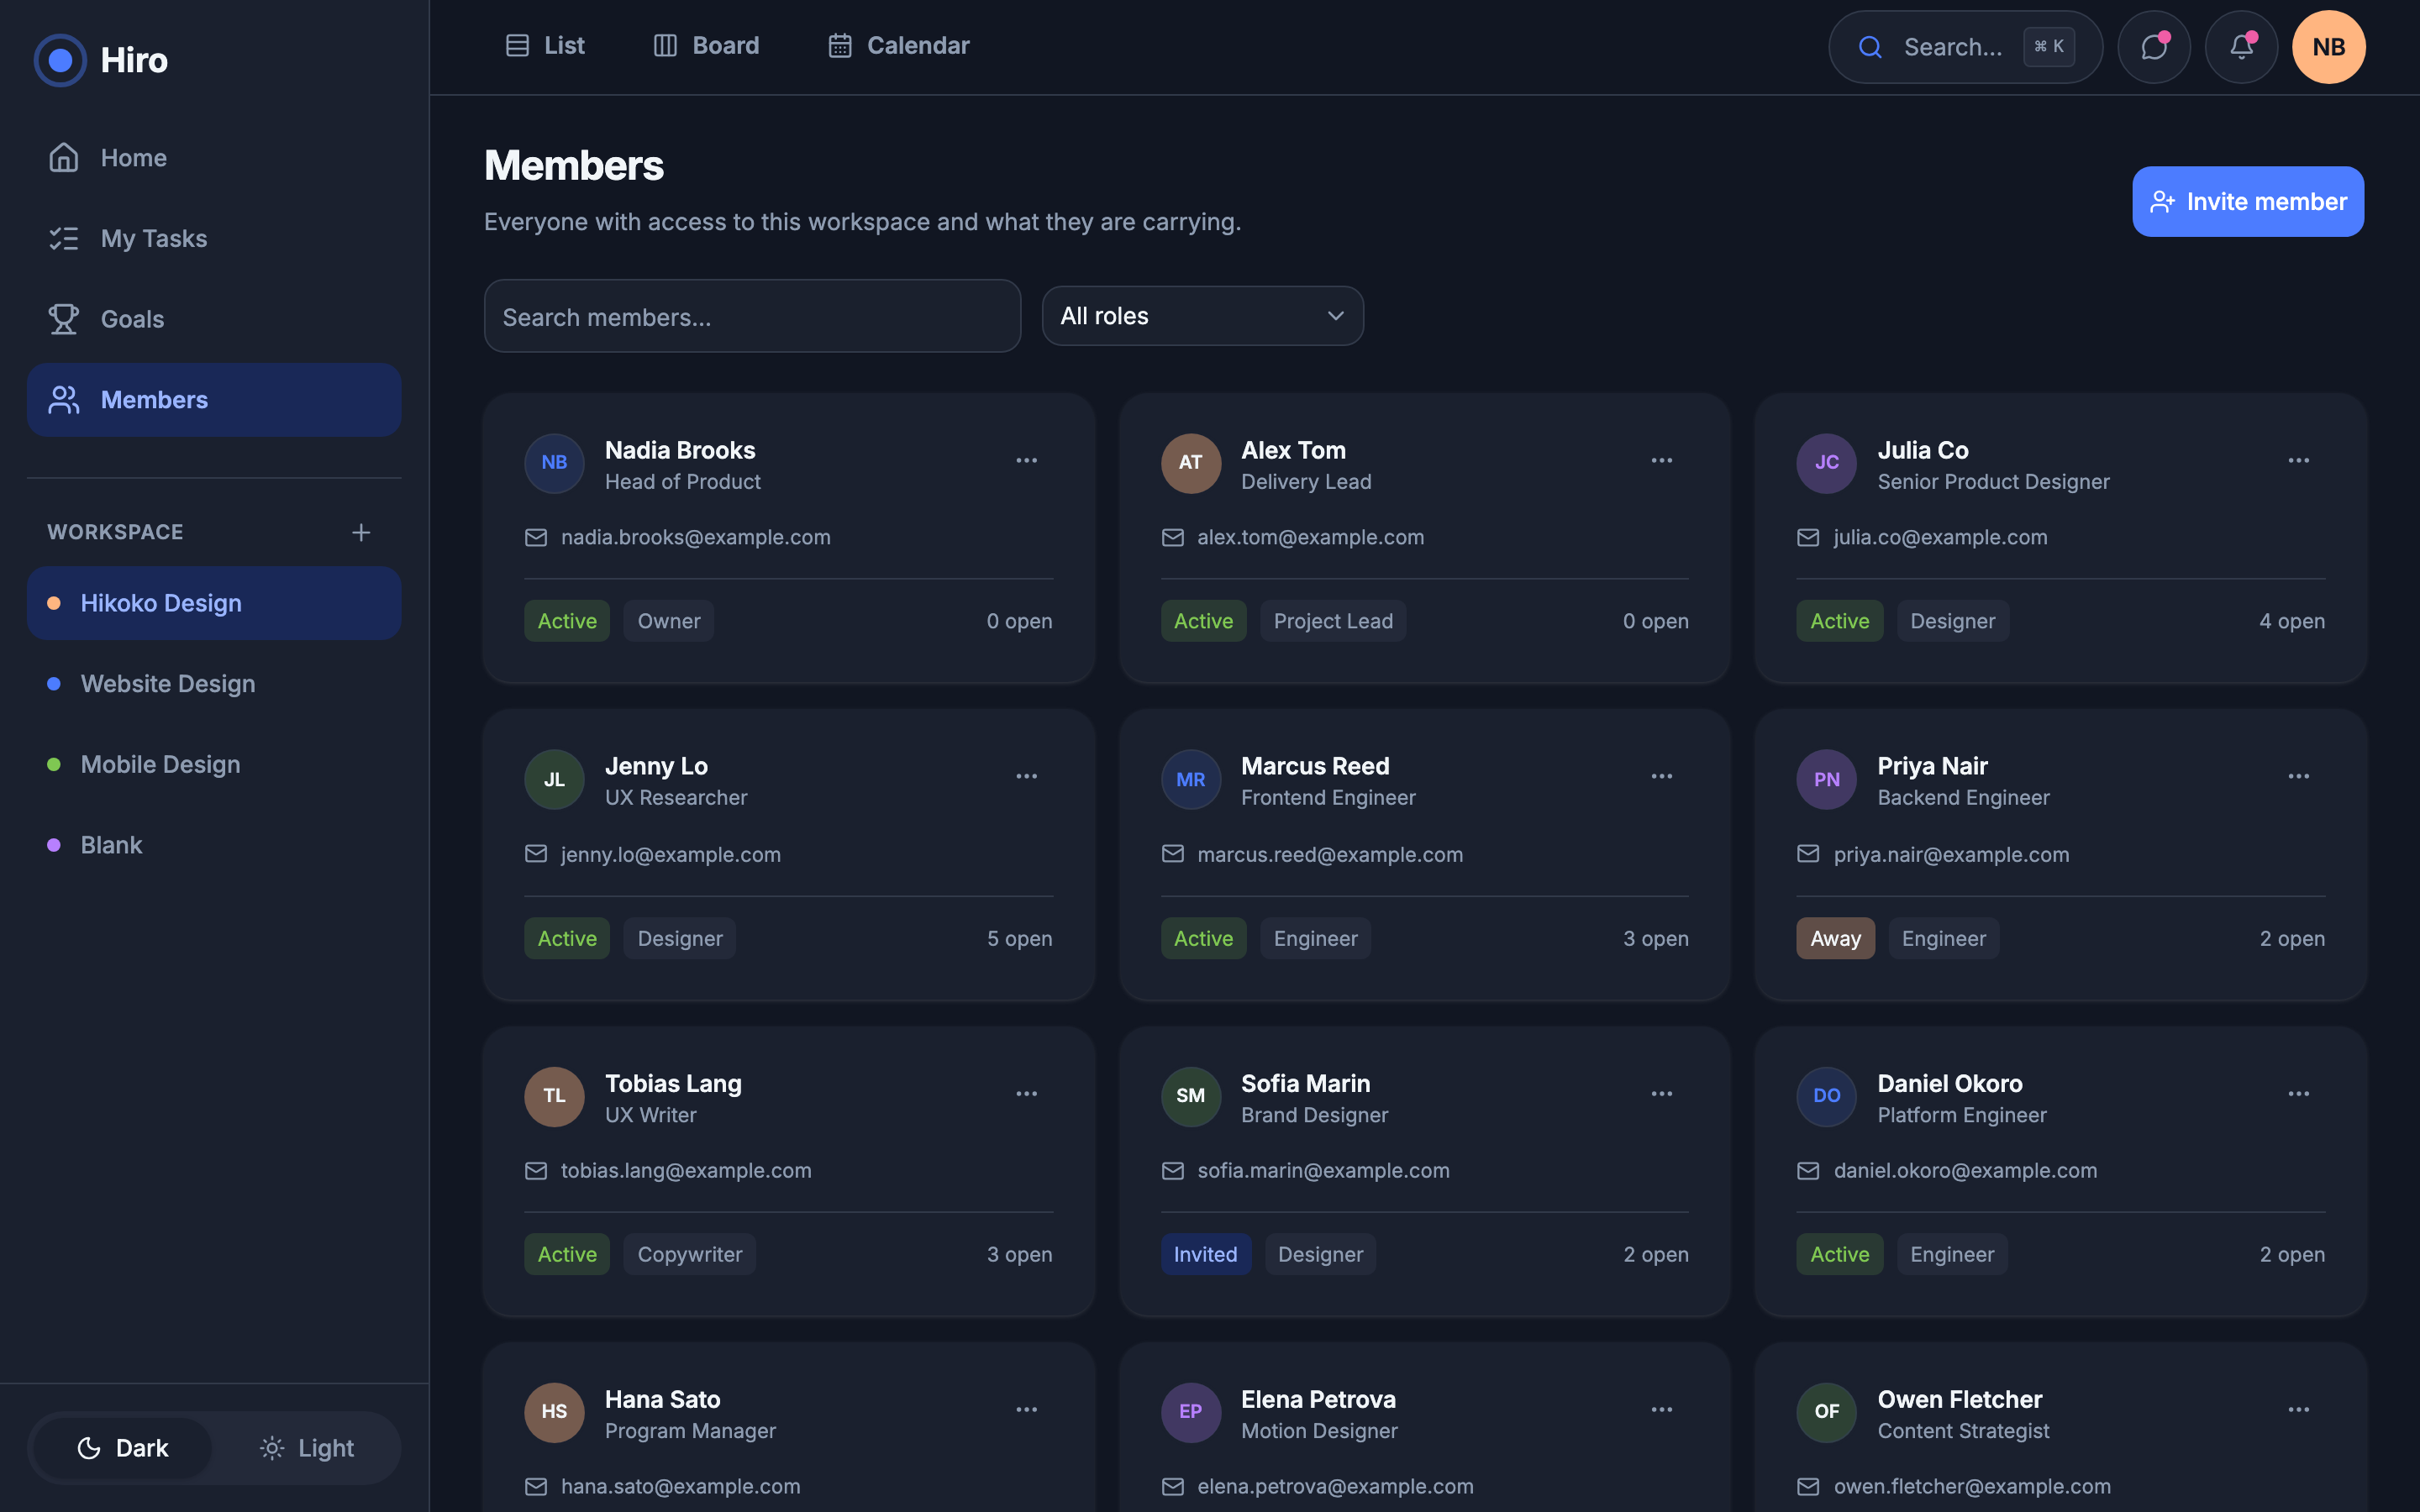The width and height of the screenshot is (2420, 1512).
Task: Select the Website Design workspace
Action: [214, 684]
